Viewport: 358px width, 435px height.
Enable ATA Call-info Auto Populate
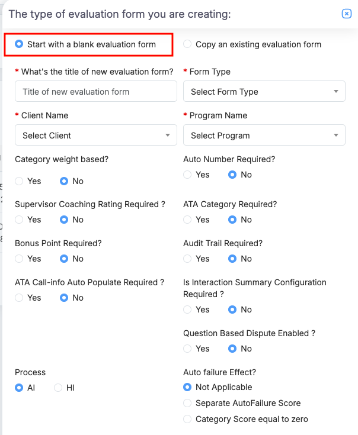click(x=20, y=298)
